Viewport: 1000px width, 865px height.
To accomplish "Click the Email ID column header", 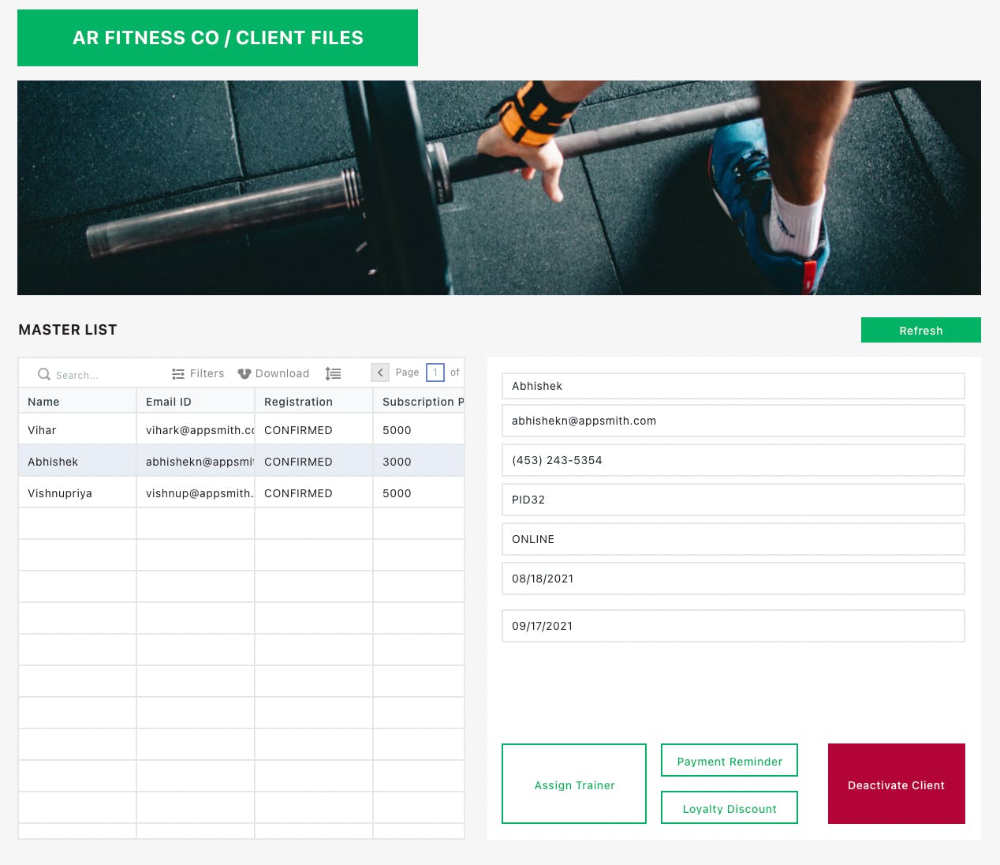I will click(x=196, y=402).
